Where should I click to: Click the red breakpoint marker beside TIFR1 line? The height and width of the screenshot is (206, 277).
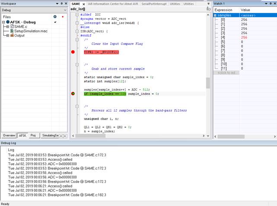(x=73, y=52)
